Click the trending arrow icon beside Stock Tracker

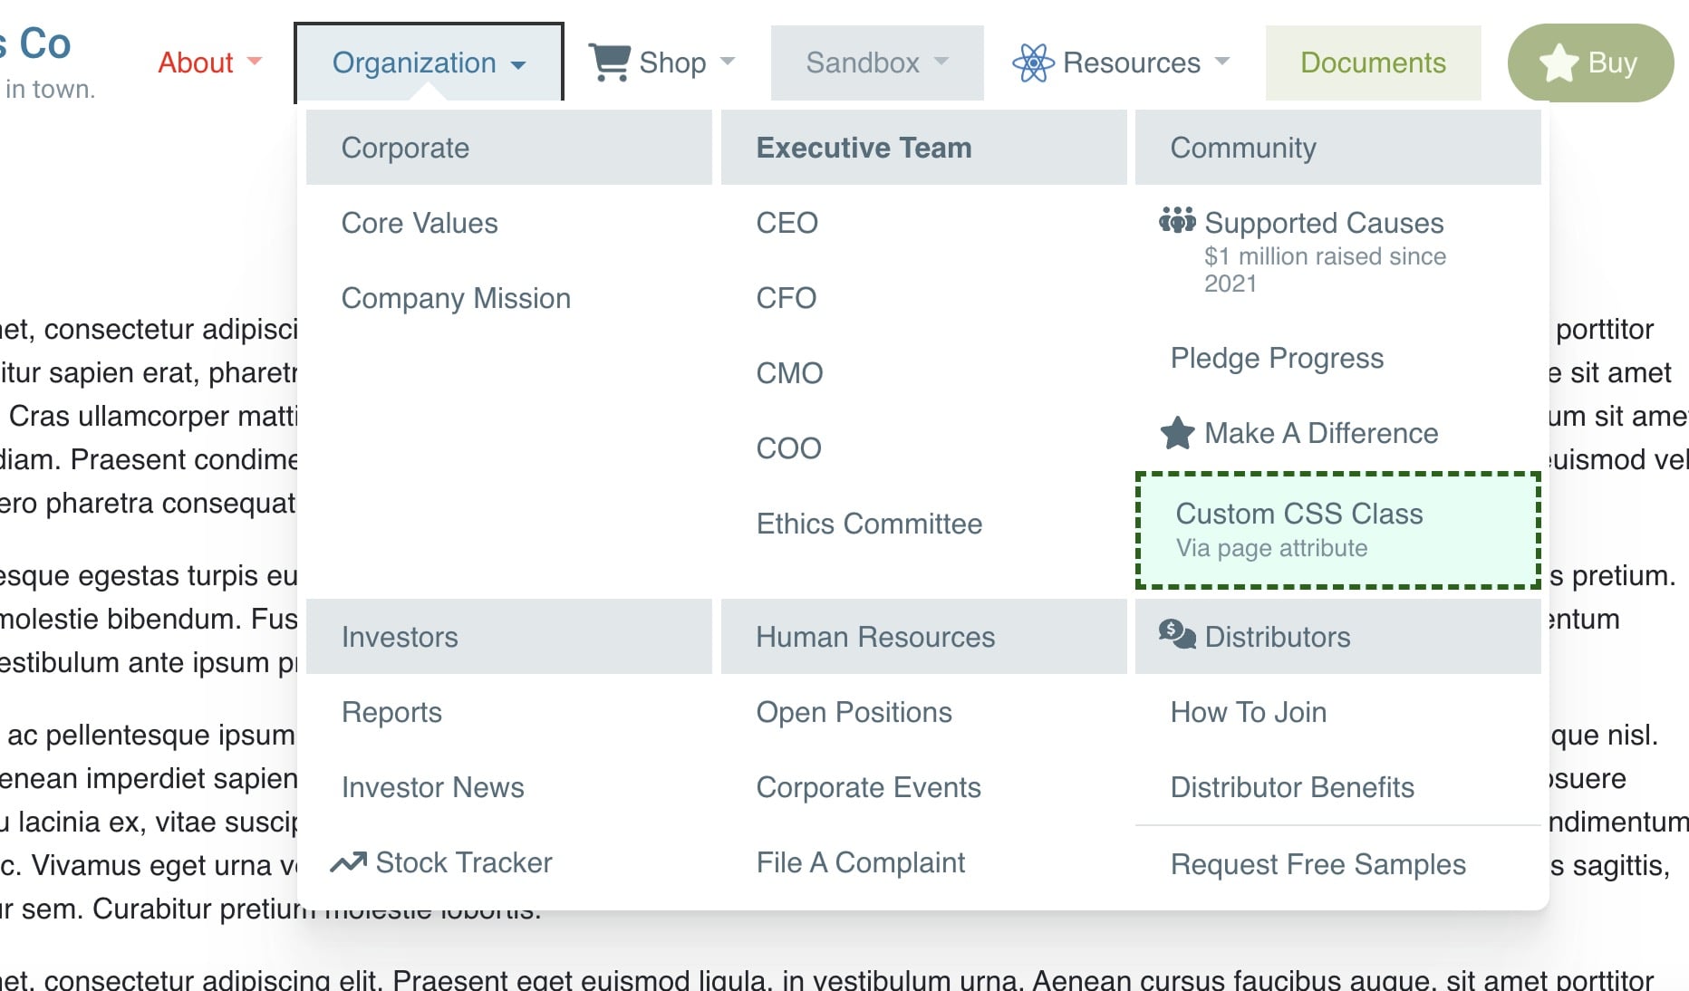coord(348,862)
